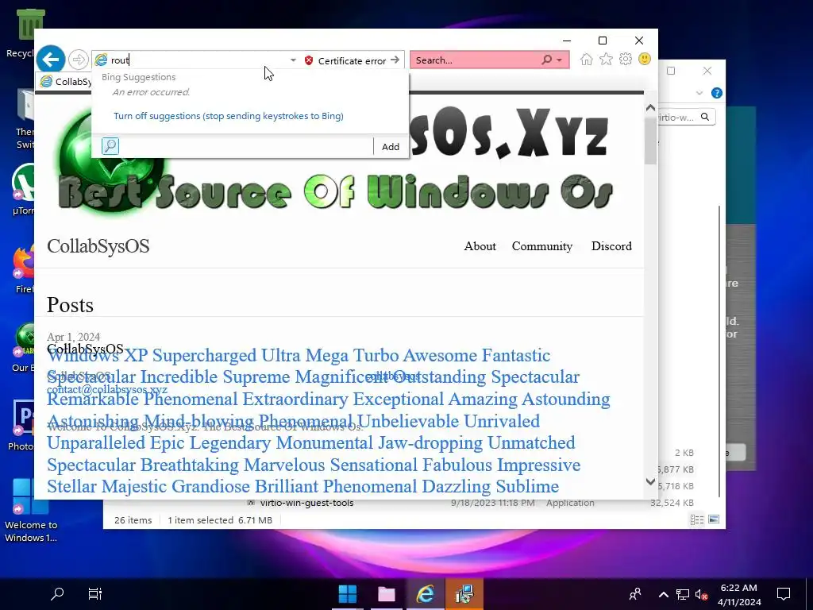Screen dimensions: 813x610
Task: Click the page scrollbar up arrow
Action: point(650,108)
